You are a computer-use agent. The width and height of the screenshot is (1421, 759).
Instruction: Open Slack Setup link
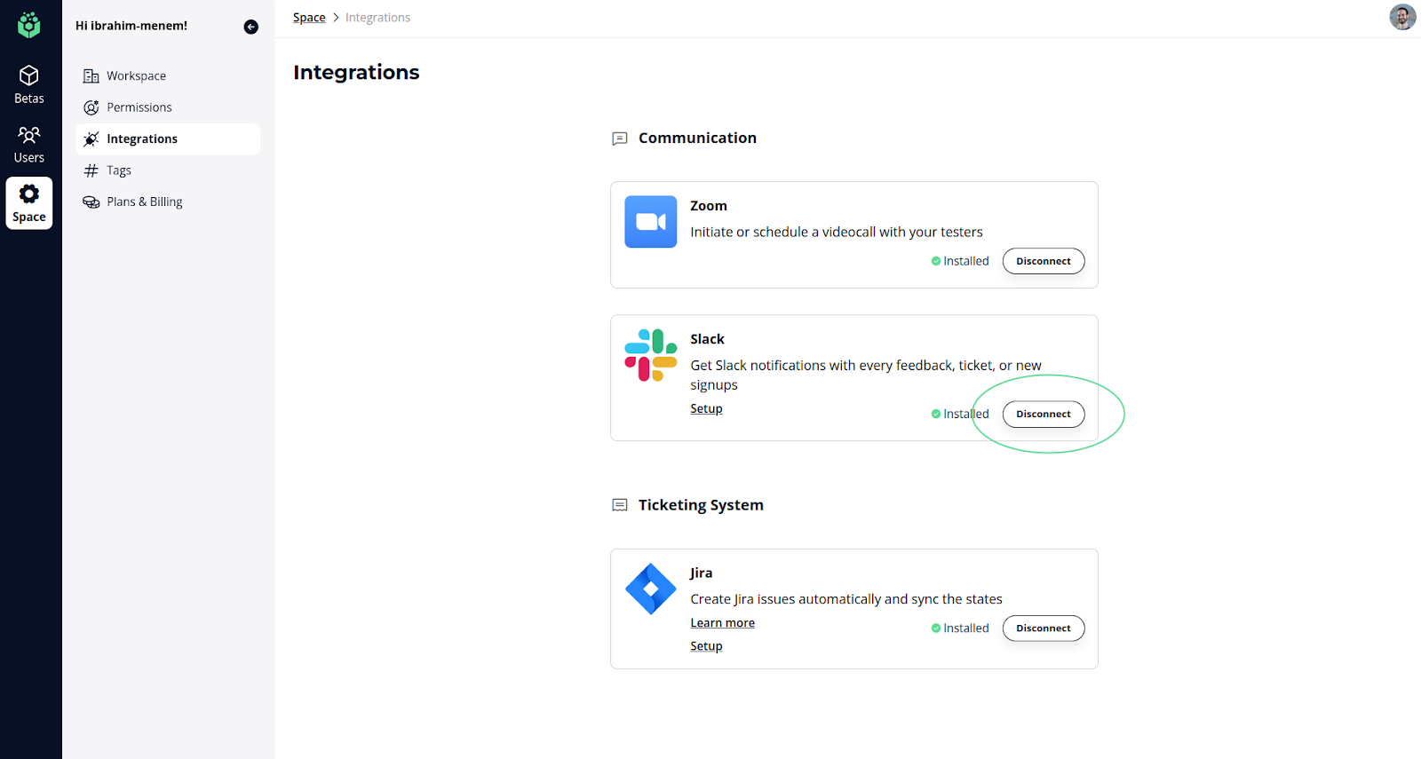tap(706, 409)
